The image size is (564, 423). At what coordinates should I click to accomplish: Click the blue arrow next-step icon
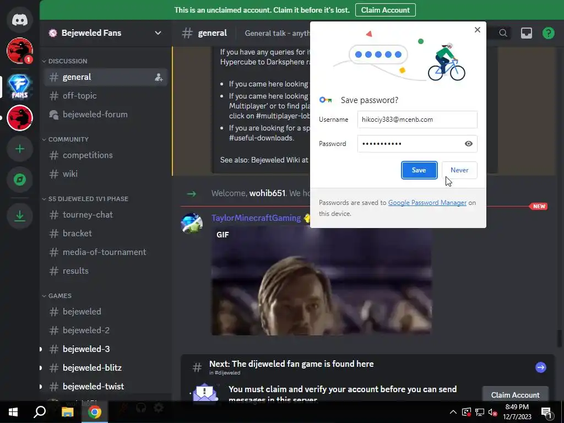(x=541, y=367)
